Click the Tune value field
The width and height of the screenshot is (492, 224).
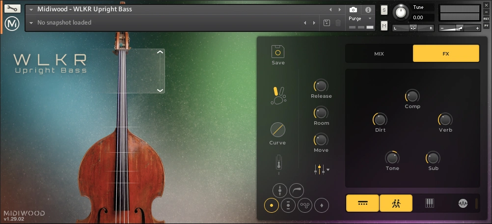(x=423, y=17)
